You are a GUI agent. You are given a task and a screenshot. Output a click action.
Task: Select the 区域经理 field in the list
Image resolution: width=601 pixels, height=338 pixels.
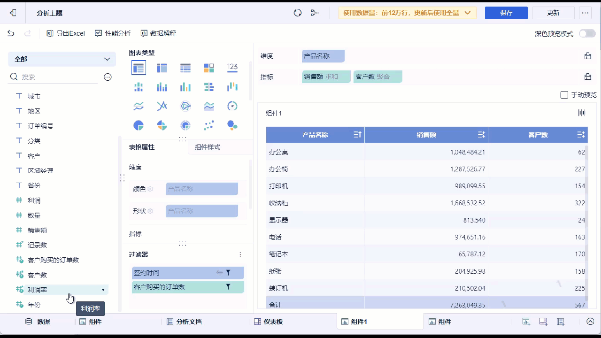pos(40,170)
